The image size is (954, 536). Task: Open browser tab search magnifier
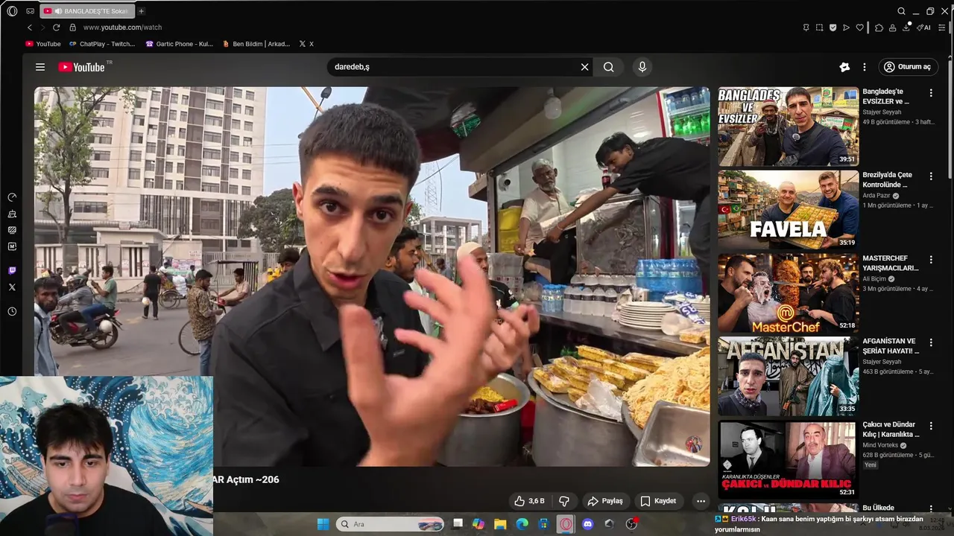(x=901, y=11)
